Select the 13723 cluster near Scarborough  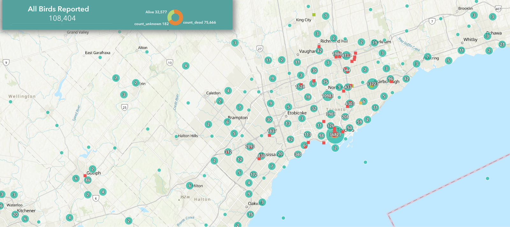pyautogui.click(x=372, y=84)
